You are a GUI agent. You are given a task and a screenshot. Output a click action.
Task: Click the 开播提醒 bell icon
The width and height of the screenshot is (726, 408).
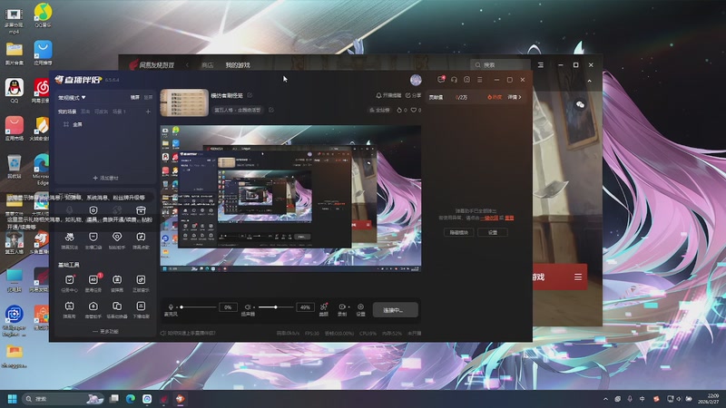tap(388, 95)
